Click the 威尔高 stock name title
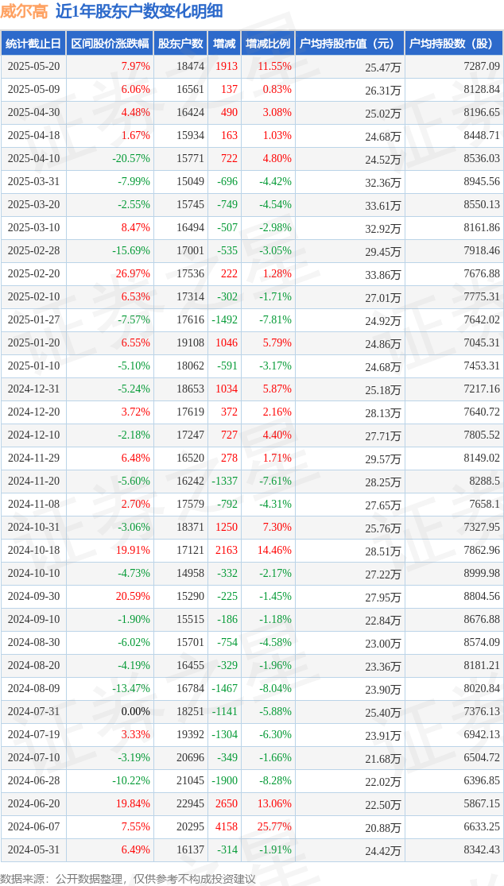Viewport: 504px width, 886px height. (25, 11)
